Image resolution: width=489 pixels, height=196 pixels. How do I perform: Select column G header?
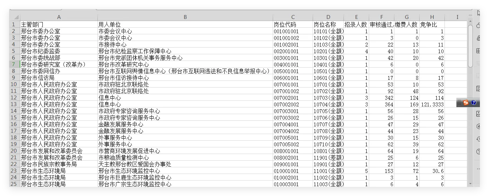click(407, 17)
